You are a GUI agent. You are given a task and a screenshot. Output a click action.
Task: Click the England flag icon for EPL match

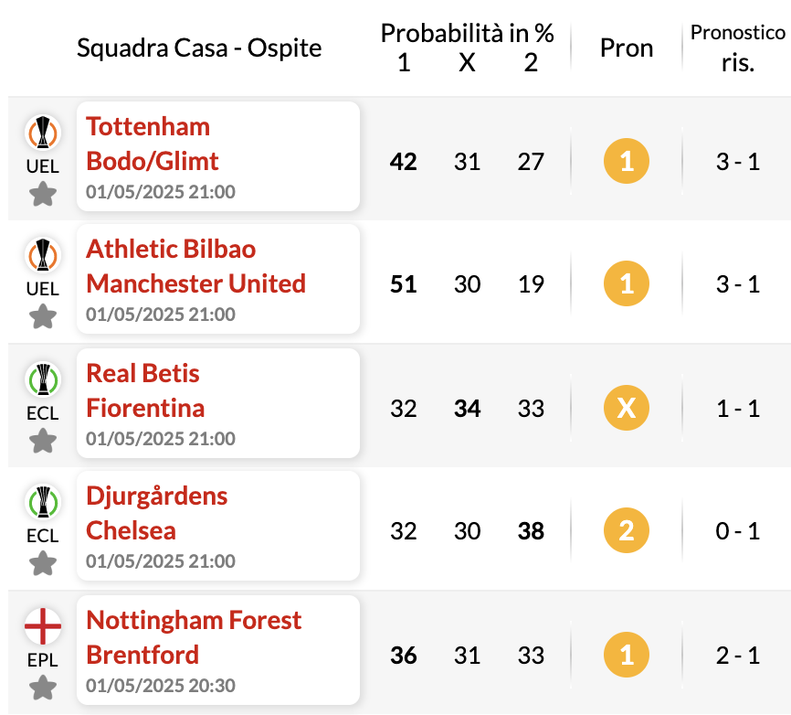(43, 626)
